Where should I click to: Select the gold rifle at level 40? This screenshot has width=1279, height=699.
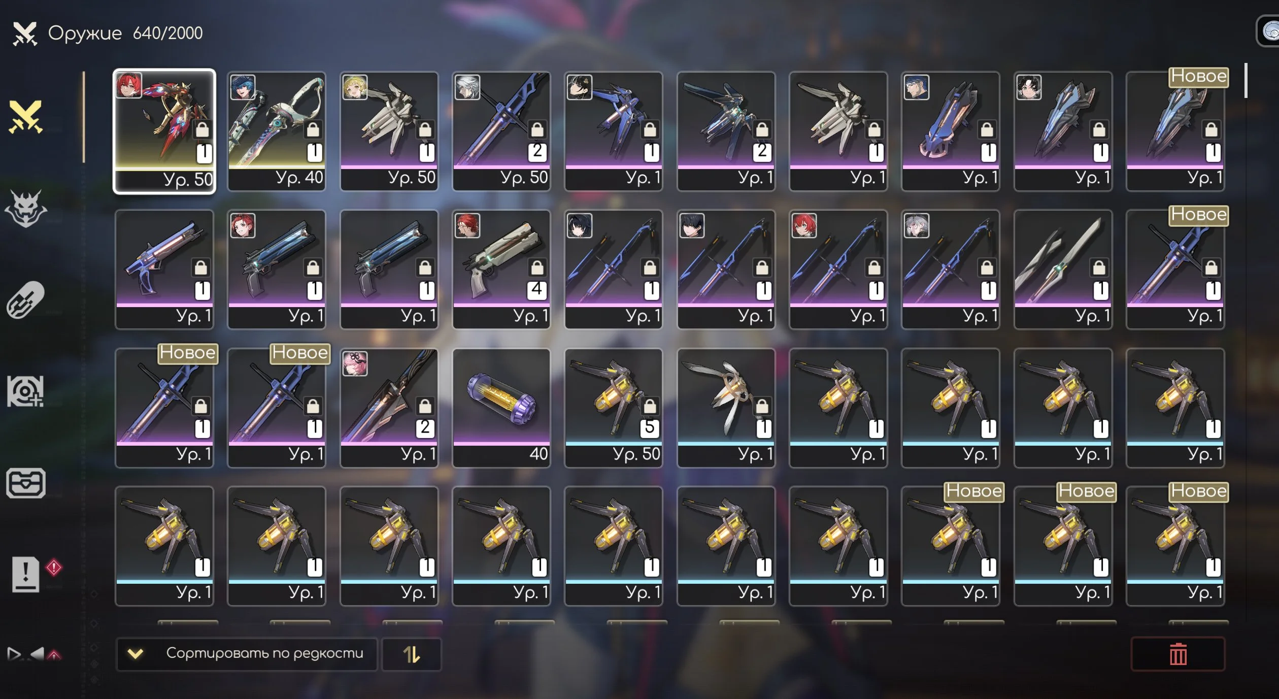coord(277,131)
